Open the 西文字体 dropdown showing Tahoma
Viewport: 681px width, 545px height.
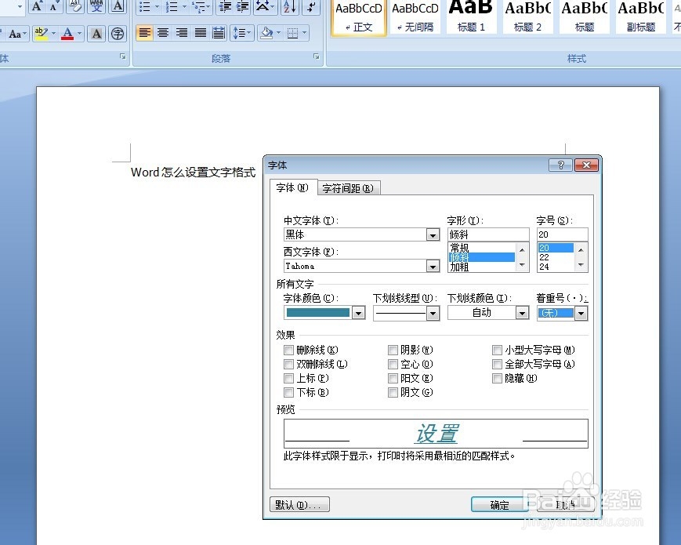[433, 266]
